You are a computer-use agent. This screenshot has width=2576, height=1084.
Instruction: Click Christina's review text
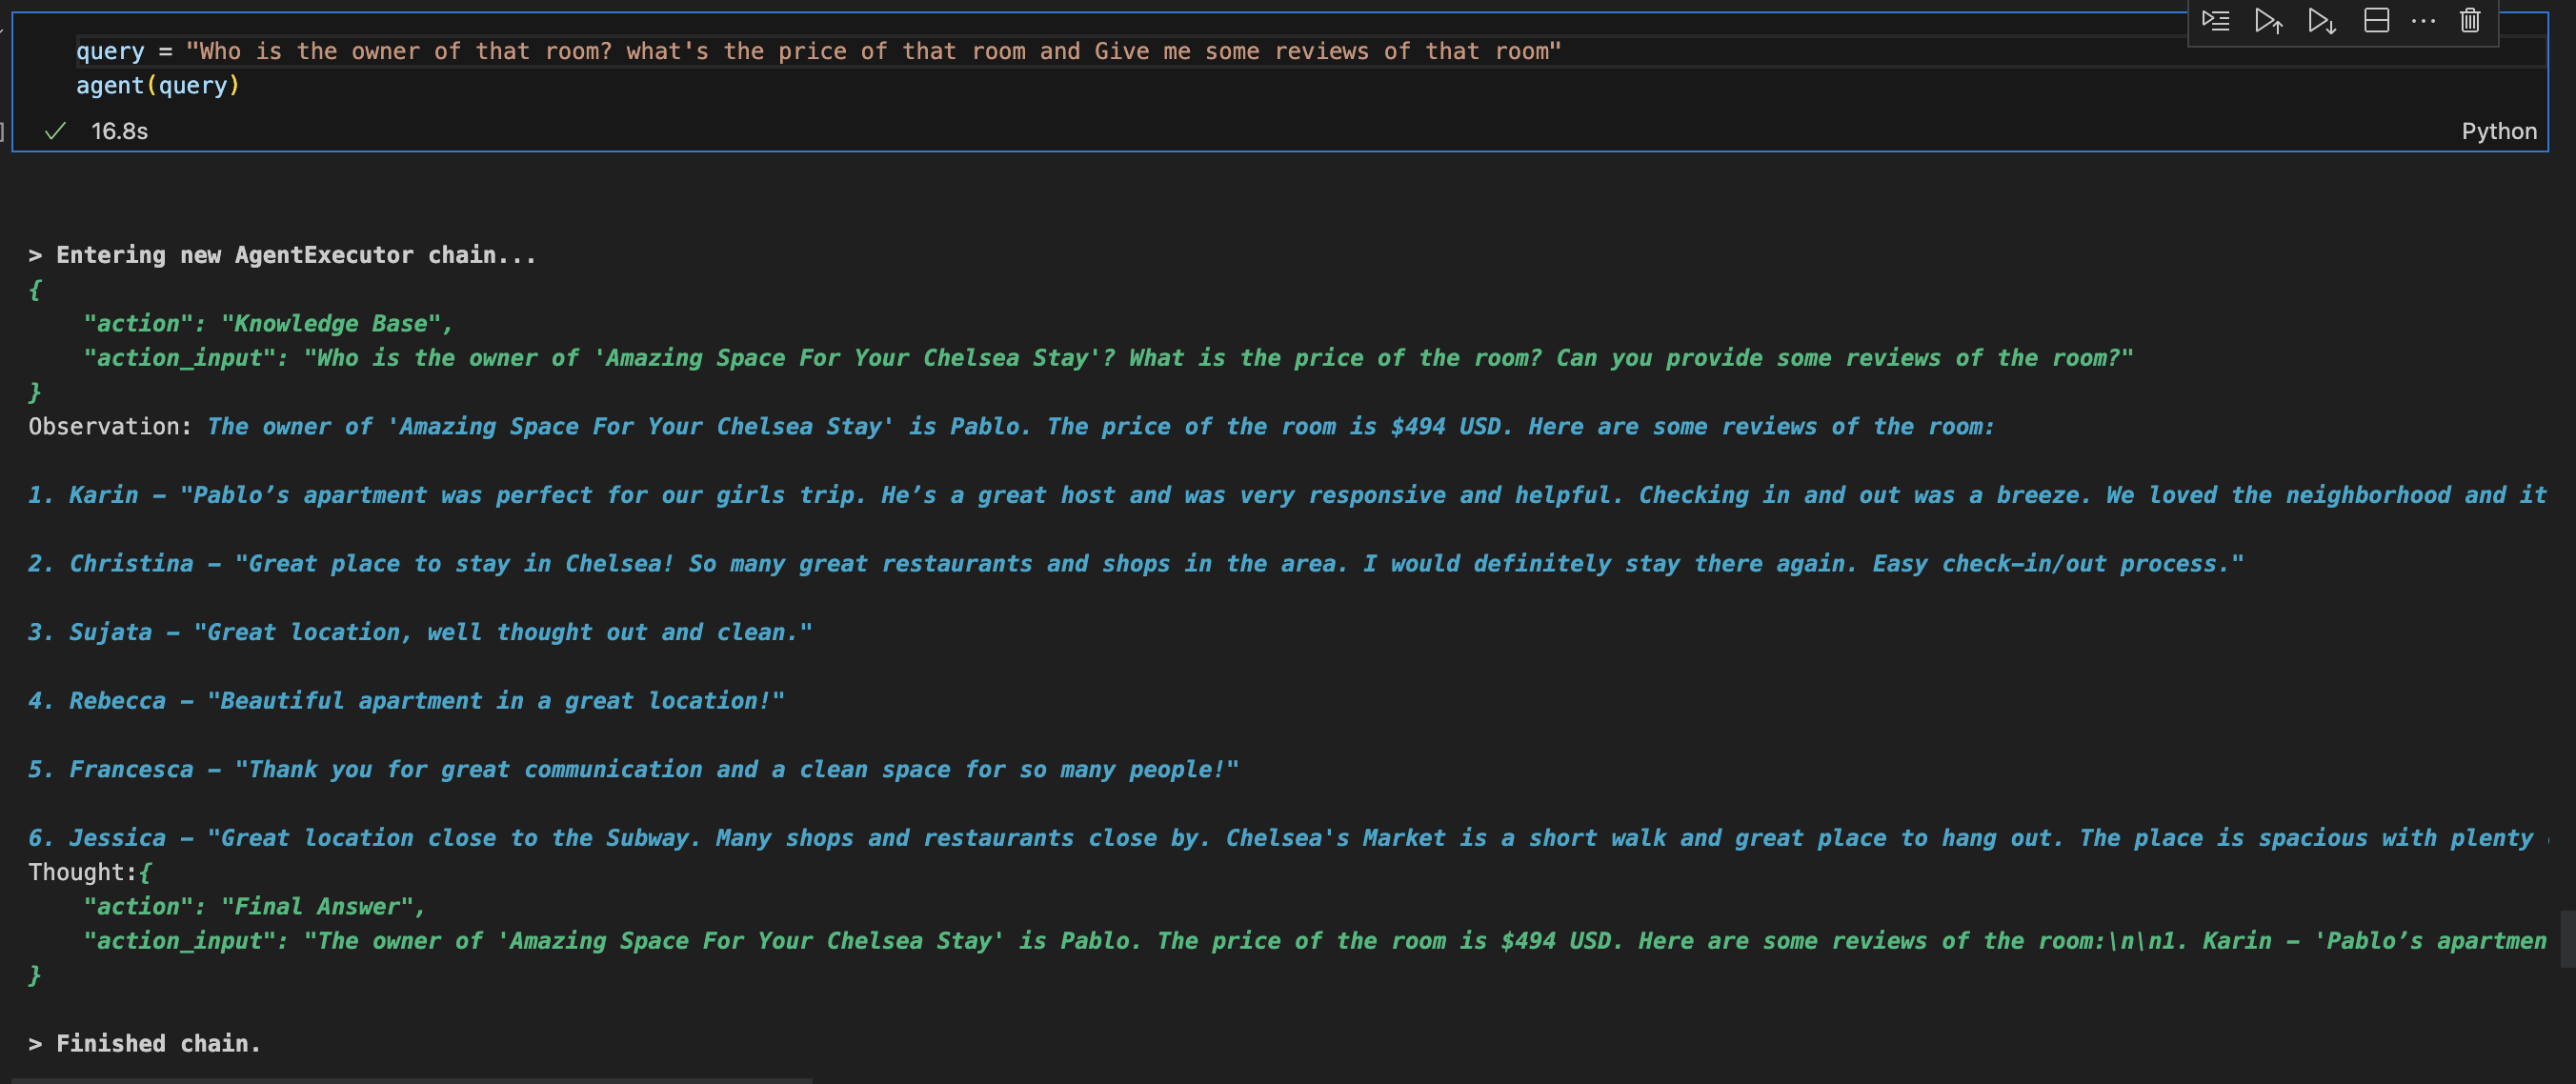point(1100,564)
